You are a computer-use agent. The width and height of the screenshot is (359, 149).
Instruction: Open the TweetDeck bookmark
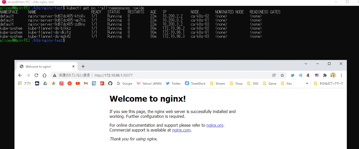click(195, 83)
